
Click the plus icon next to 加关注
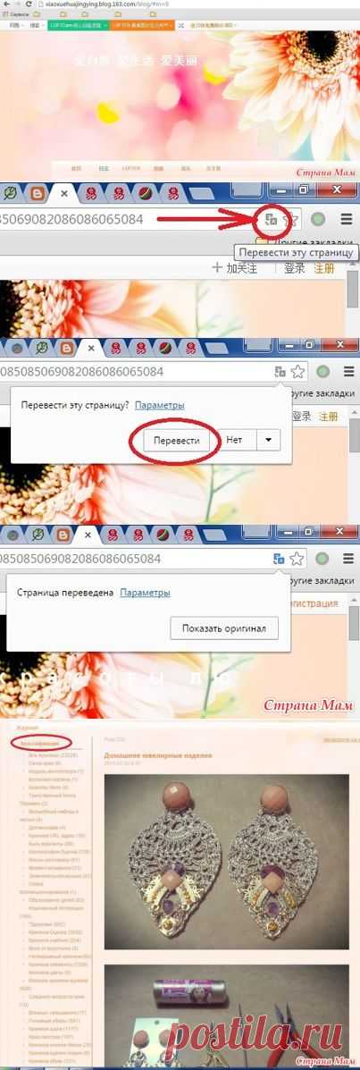(217, 268)
